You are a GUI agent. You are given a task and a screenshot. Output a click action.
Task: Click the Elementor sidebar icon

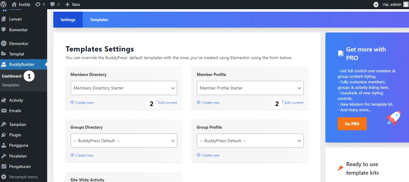point(4,44)
